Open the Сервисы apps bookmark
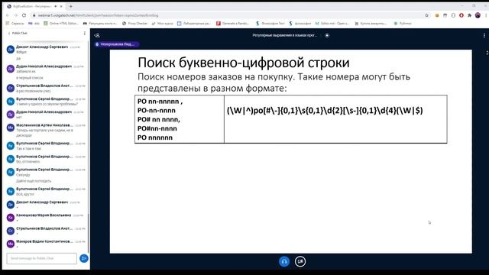Image resolution: width=489 pixels, height=275 pixels. 15,24
